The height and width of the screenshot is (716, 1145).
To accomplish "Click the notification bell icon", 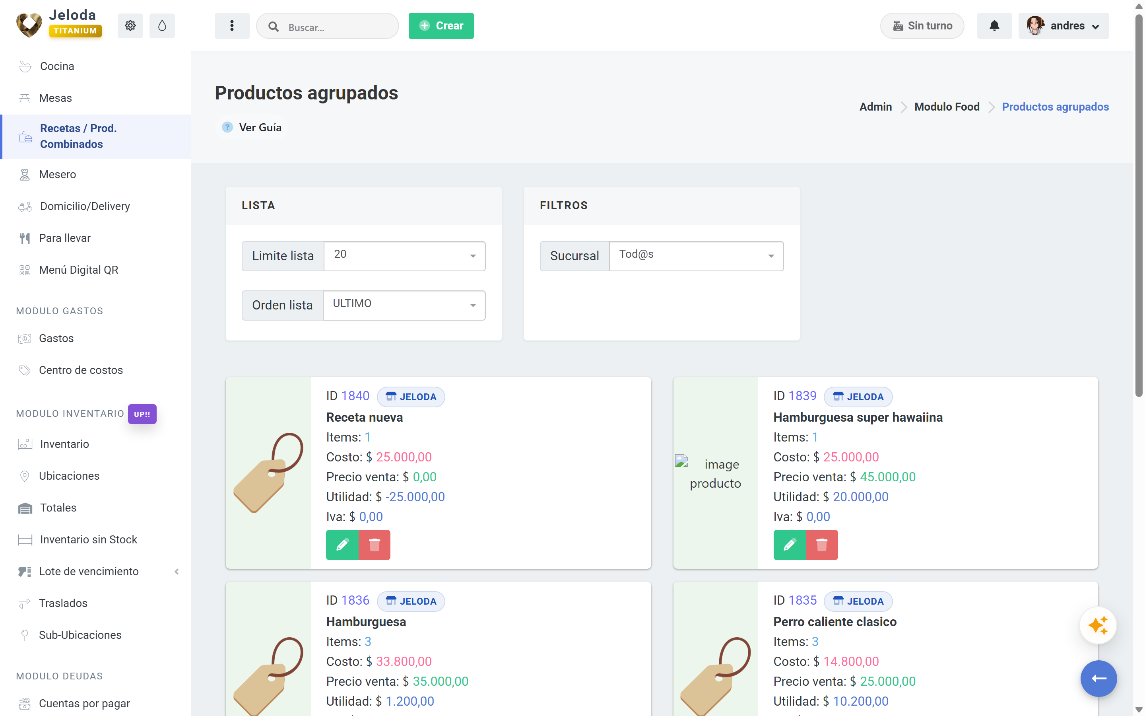I will click(x=994, y=25).
